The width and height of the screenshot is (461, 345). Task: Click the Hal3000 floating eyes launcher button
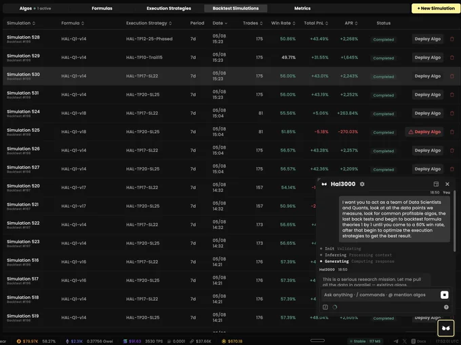(445, 328)
